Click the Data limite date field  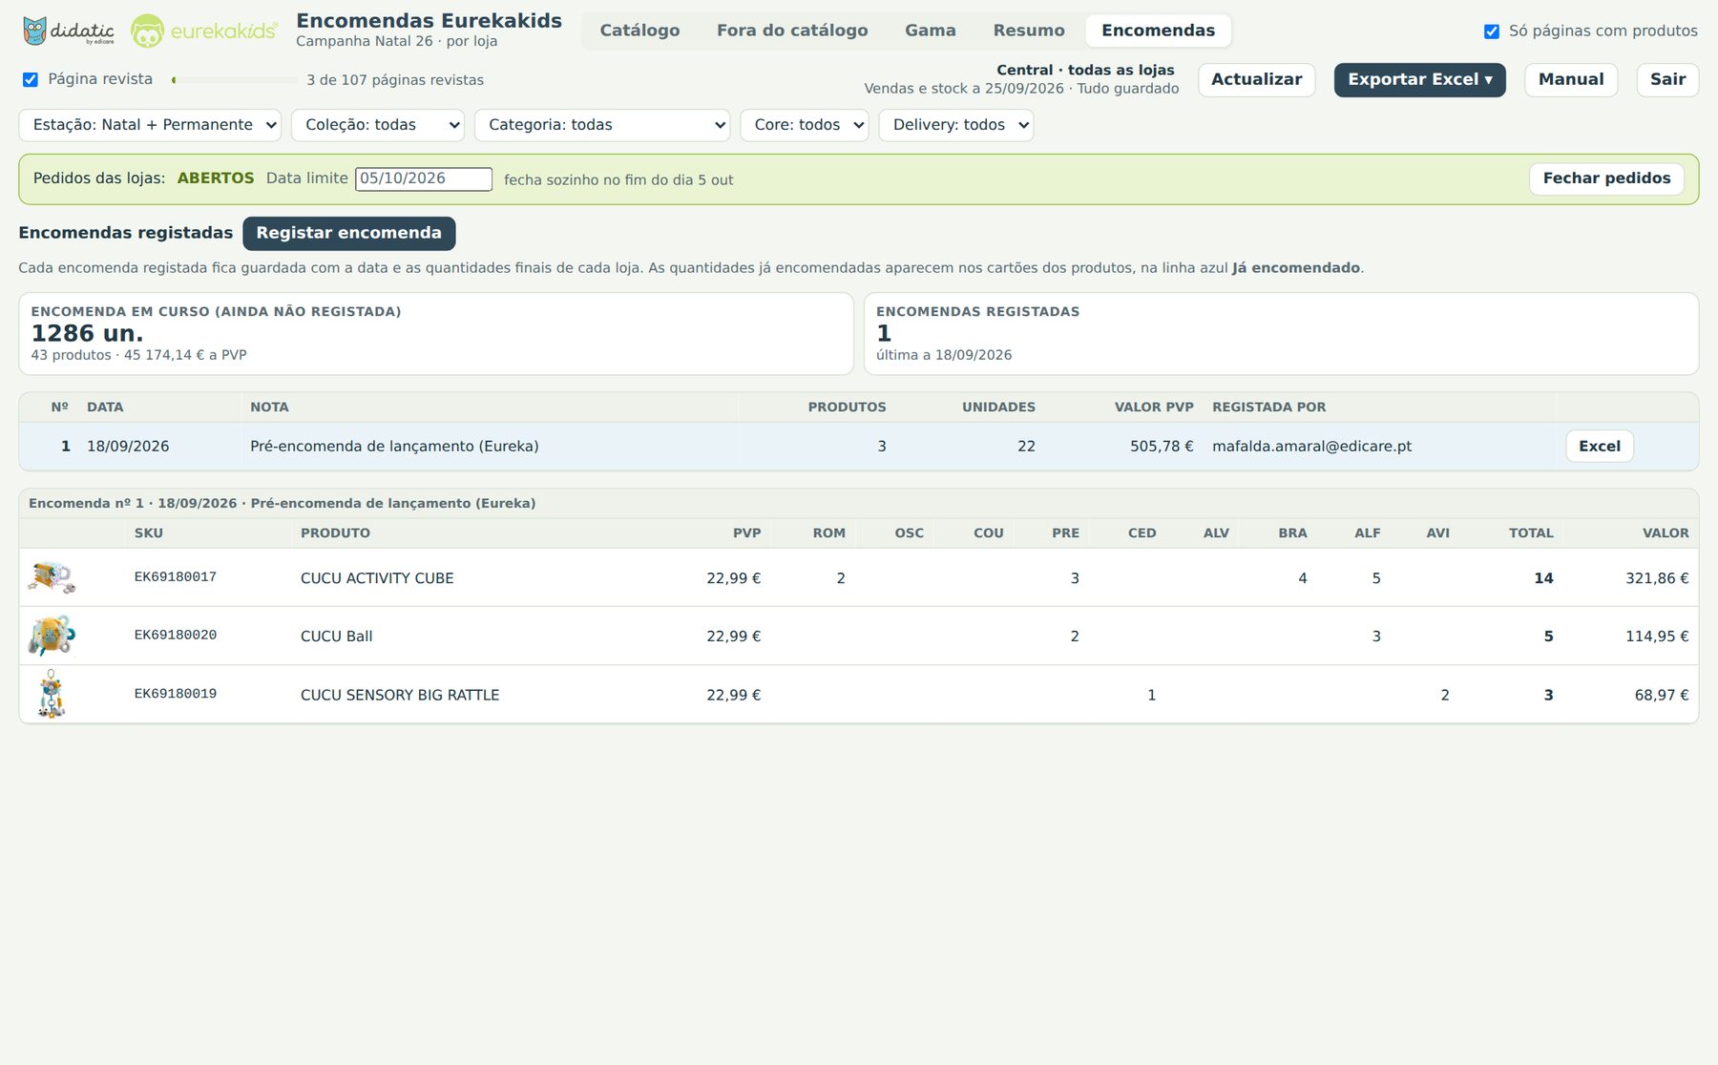click(x=424, y=179)
